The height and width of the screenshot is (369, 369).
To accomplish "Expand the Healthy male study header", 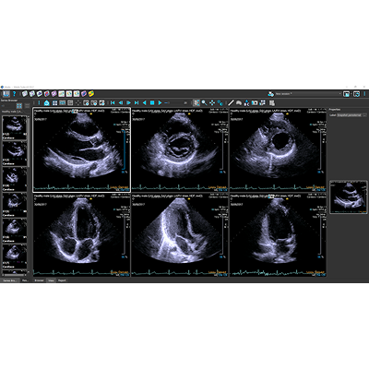I will pyautogui.click(x=12, y=112).
